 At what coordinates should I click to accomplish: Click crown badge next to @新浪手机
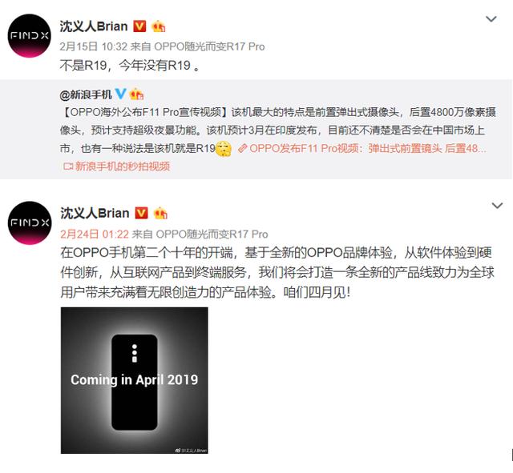point(137,94)
